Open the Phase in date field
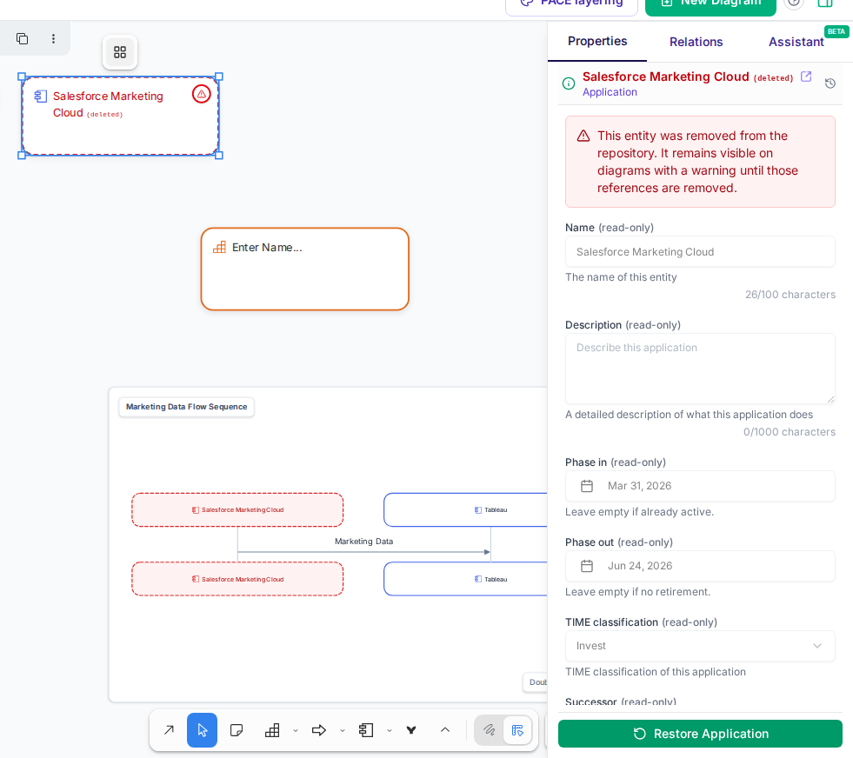853x758 pixels. click(x=700, y=486)
